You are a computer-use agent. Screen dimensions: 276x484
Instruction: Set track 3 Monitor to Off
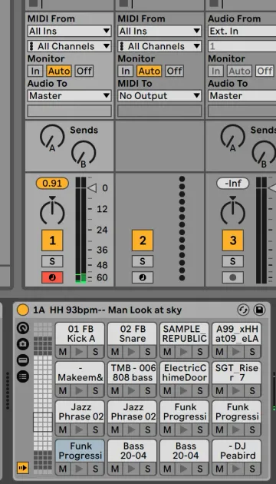(264, 71)
